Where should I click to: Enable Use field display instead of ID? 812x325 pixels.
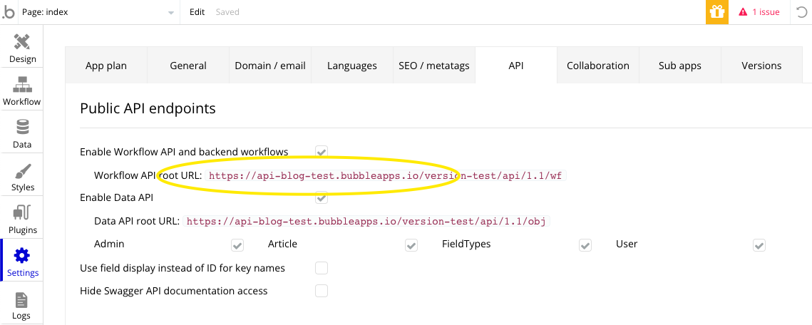[x=322, y=267]
